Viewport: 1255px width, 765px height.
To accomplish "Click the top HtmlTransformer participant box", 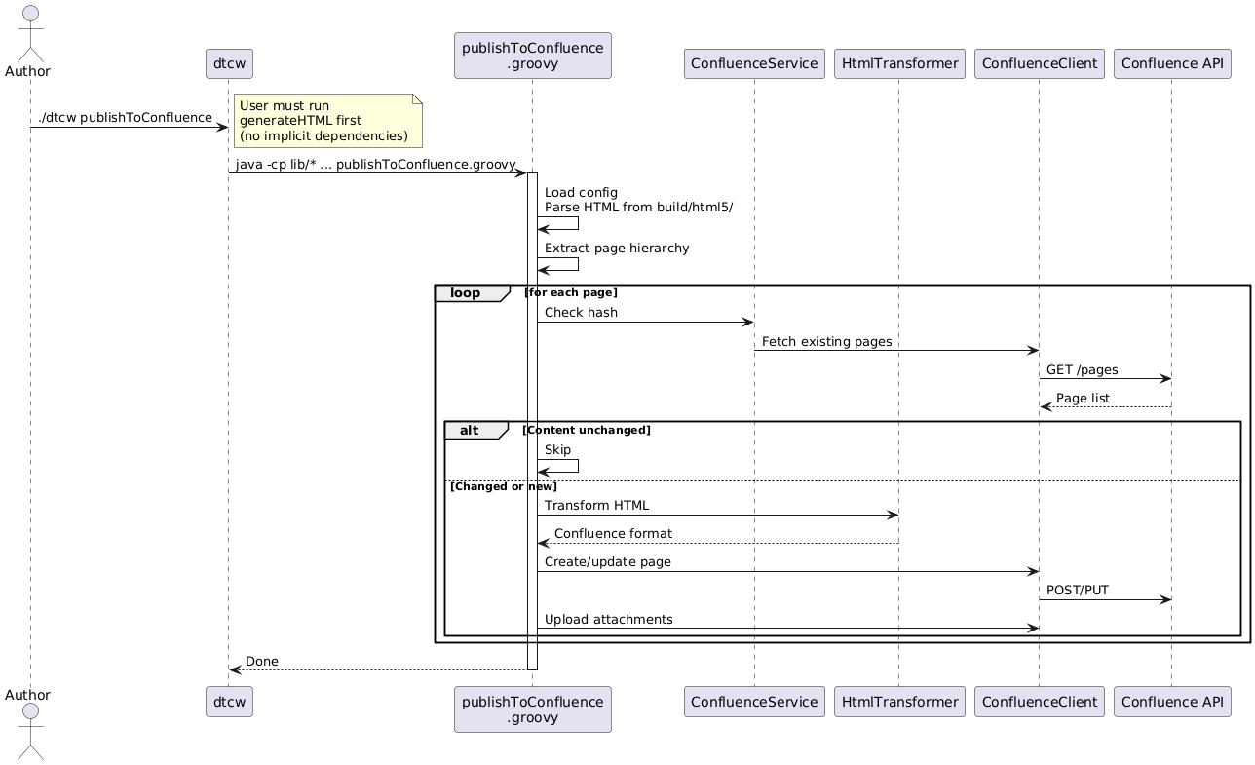I will point(899,64).
